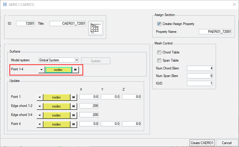239x147 pixels.
Task: Reset the Point 1 nodes selection
Action: 74,97
